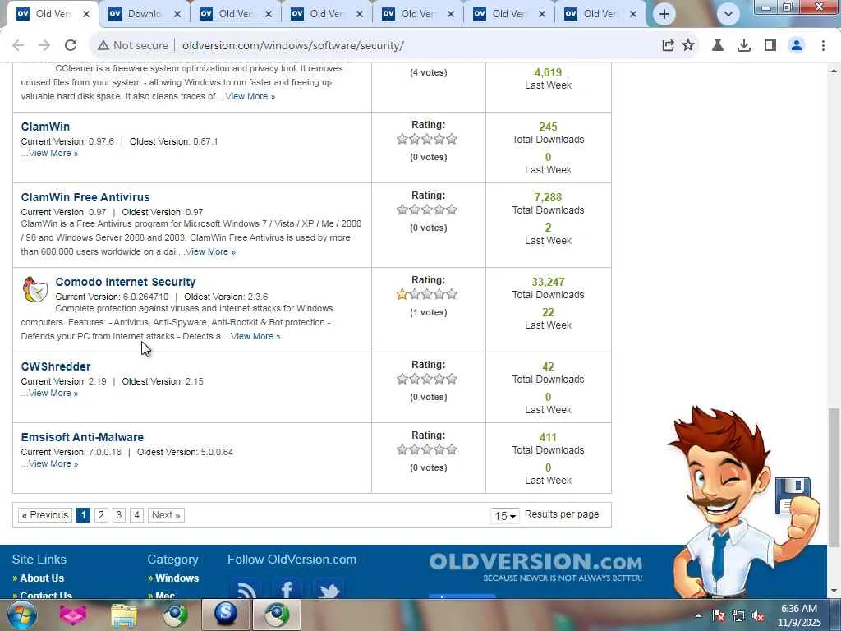Click the Action Center flag tray icon

[719, 616]
